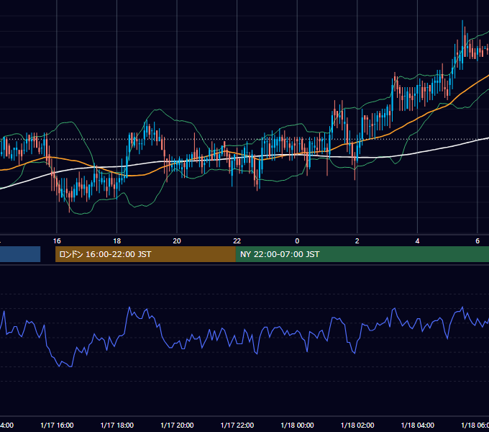Click the 0 hour label on chart axis
Viewport: 489px width, 432px height.
click(x=297, y=241)
